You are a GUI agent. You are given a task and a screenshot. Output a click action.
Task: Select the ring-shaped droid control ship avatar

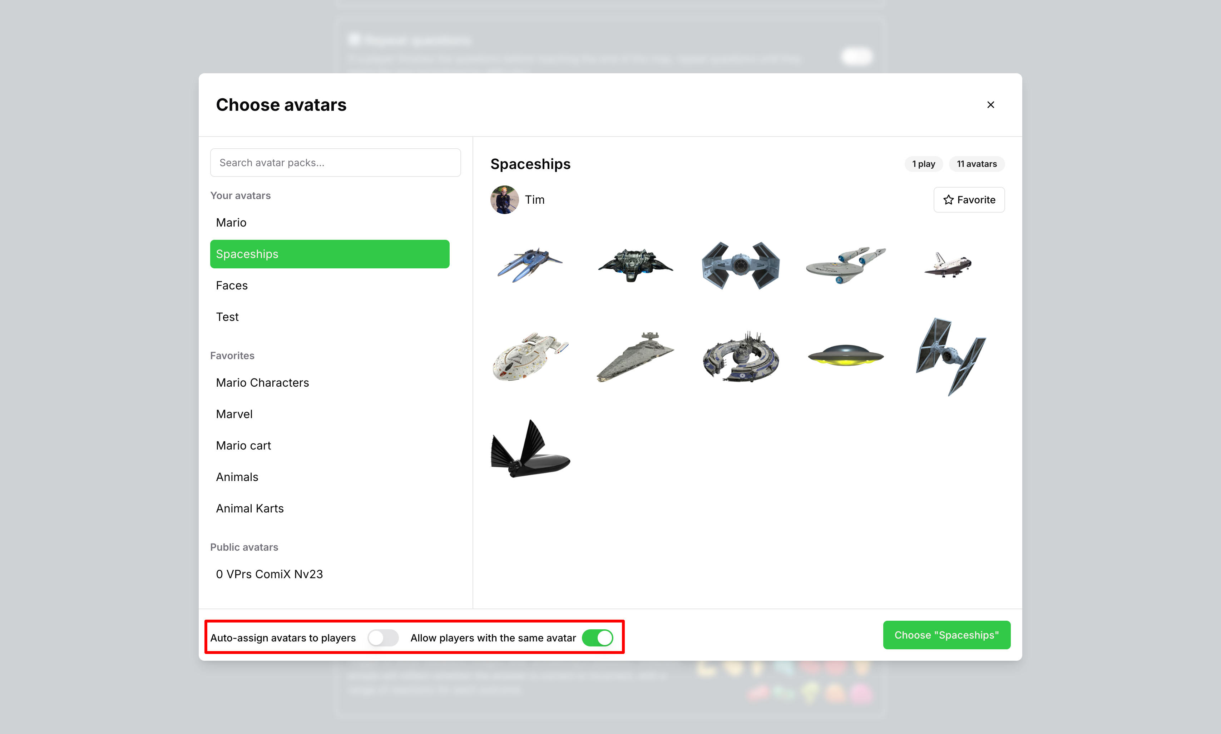pyautogui.click(x=741, y=357)
